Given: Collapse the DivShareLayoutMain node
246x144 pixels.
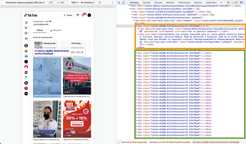Looking at the screenshot, I should pos(130,9).
